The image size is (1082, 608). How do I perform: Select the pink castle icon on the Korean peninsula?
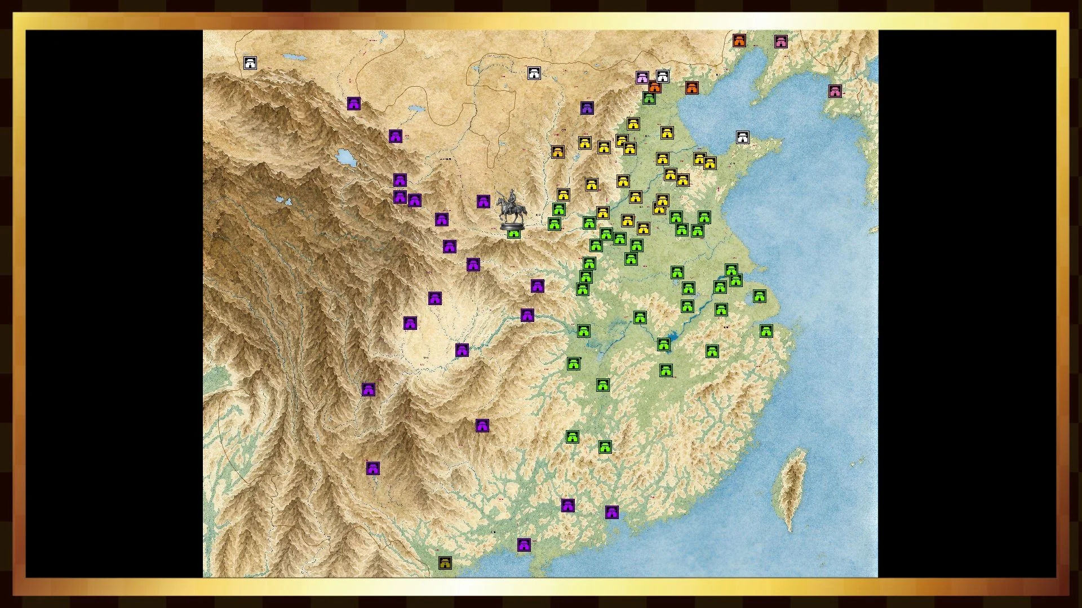click(835, 91)
